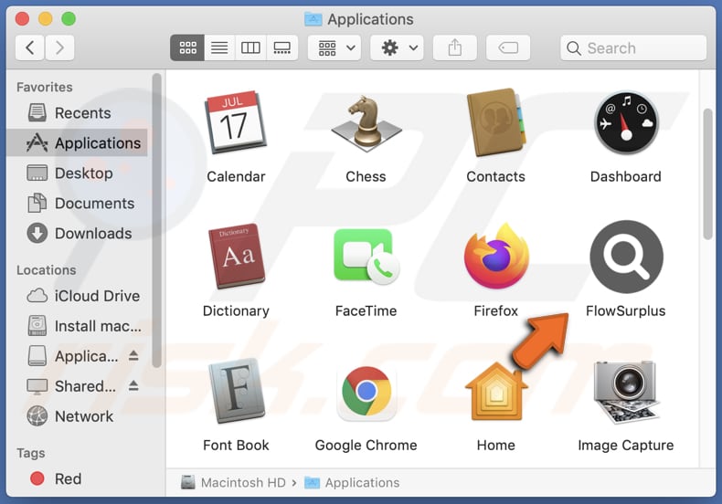Select Applications in the sidebar
Screen dimensions: 722x504
coord(79,143)
